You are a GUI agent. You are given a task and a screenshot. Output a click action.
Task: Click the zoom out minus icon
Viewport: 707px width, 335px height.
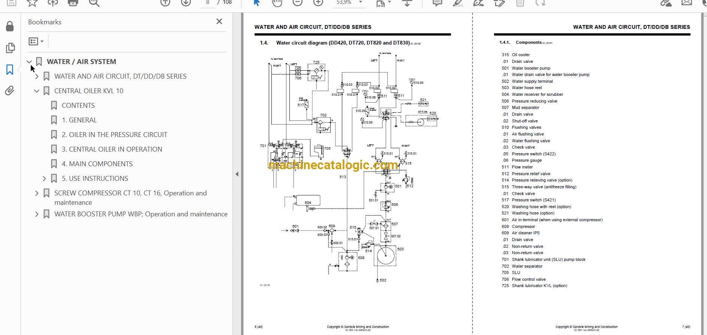coord(297,3)
